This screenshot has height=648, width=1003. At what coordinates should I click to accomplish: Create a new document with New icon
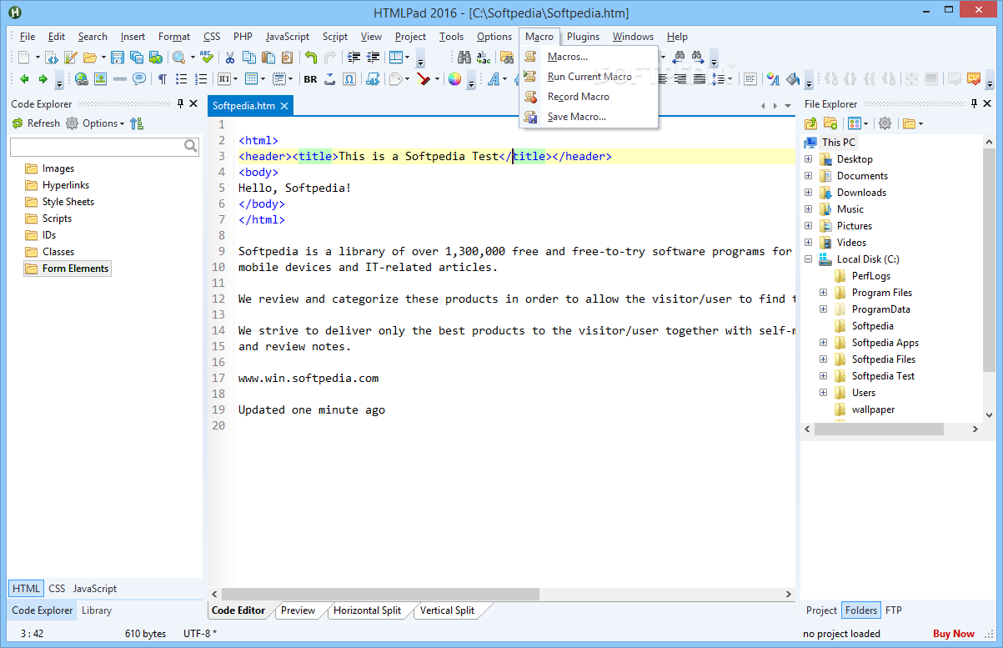pyautogui.click(x=24, y=58)
